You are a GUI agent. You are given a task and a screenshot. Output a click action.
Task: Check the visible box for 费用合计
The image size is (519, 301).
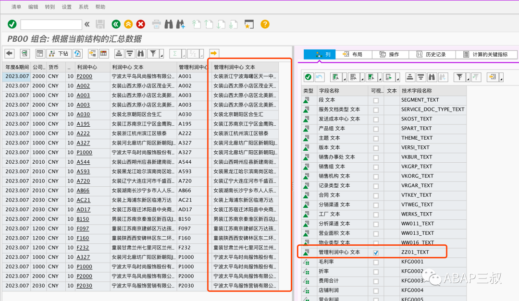click(x=376, y=281)
